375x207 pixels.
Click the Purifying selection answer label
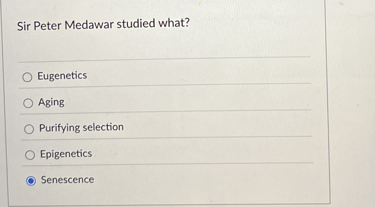[x=81, y=127]
